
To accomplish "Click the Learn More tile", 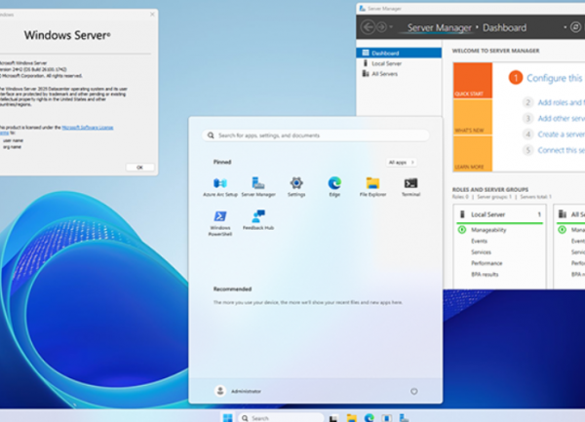I will 472,153.
